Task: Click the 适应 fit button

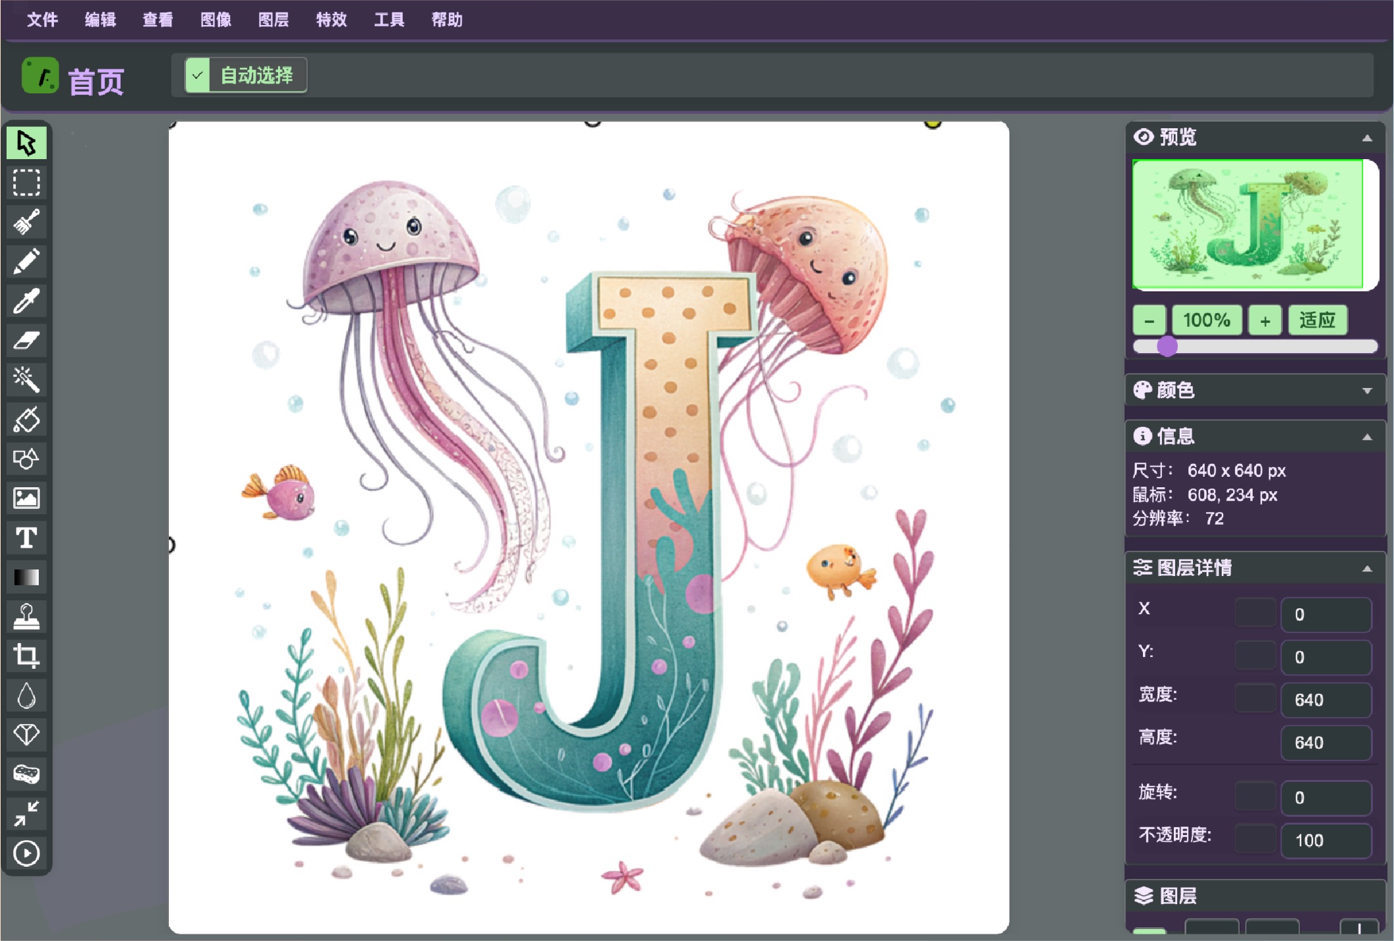Action: [1317, 320]
